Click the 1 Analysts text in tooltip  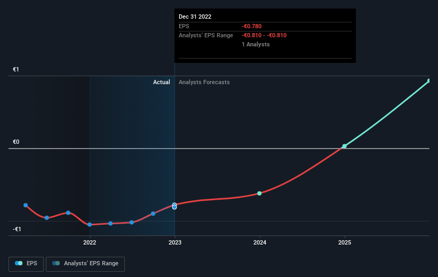[256, 44]
